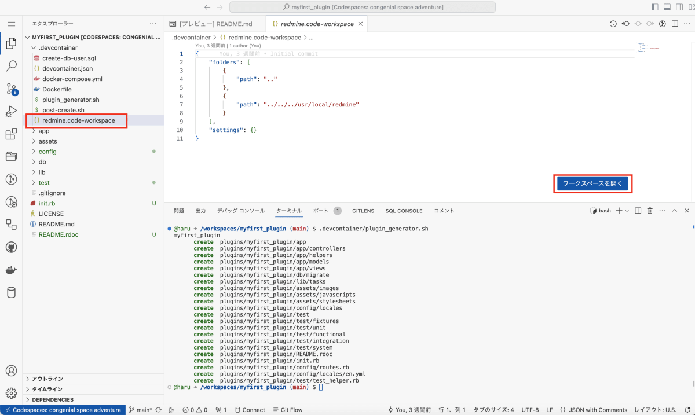
Task: Toggle secondary side bar visibility
Action: click(x=679, y=7)
